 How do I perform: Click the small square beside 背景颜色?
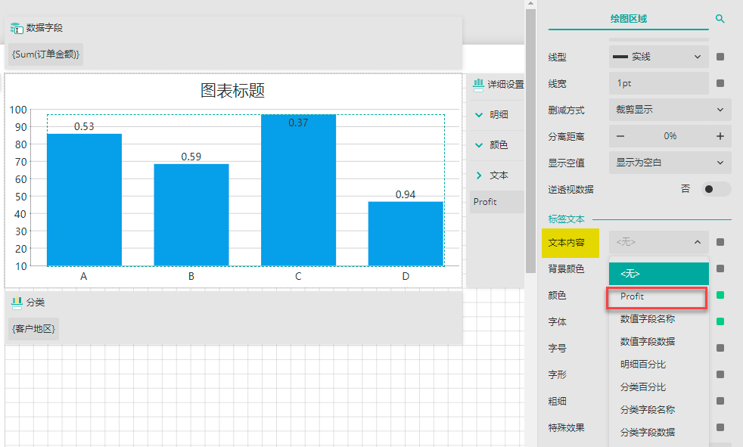720,269
